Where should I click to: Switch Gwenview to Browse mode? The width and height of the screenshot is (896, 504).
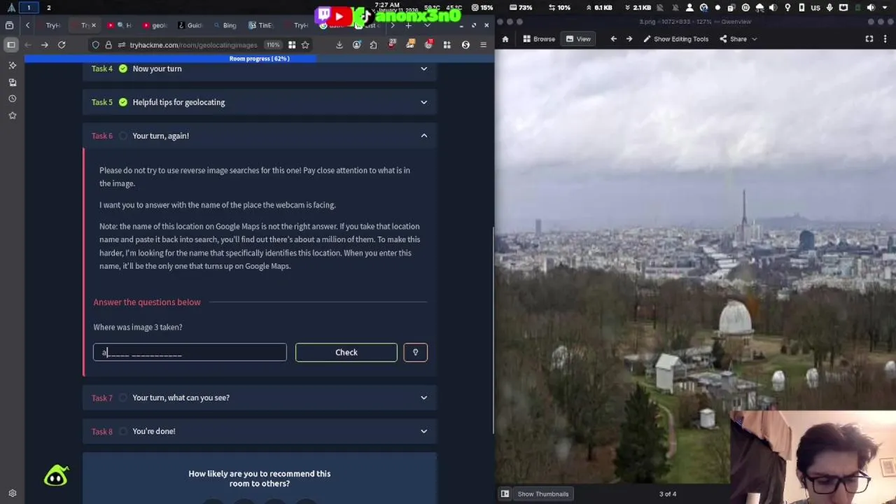(539, 39)
